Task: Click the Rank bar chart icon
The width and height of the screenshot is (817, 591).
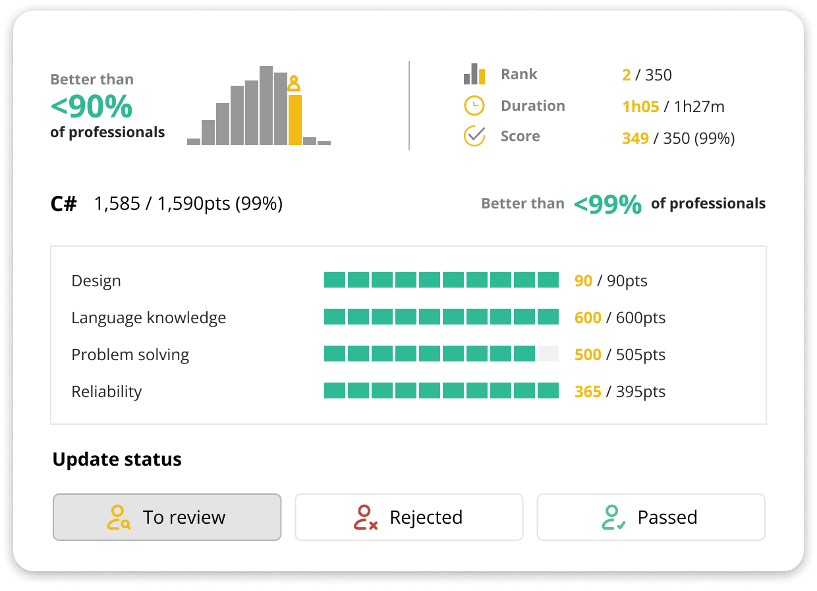Action: tap(474, 75)
